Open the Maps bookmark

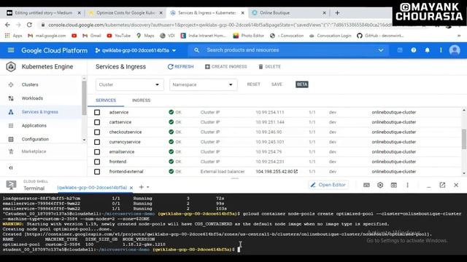[x=145, y=36]
